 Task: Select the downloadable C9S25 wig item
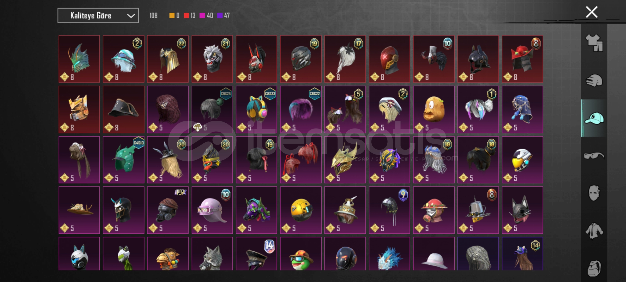pyautogui.click(x=212, y=109)
